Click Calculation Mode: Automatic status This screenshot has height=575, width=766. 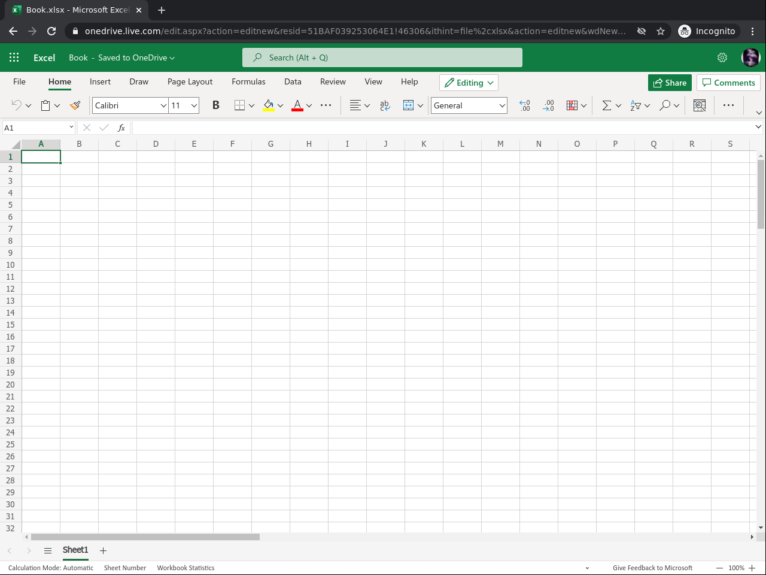coord(51,568)
